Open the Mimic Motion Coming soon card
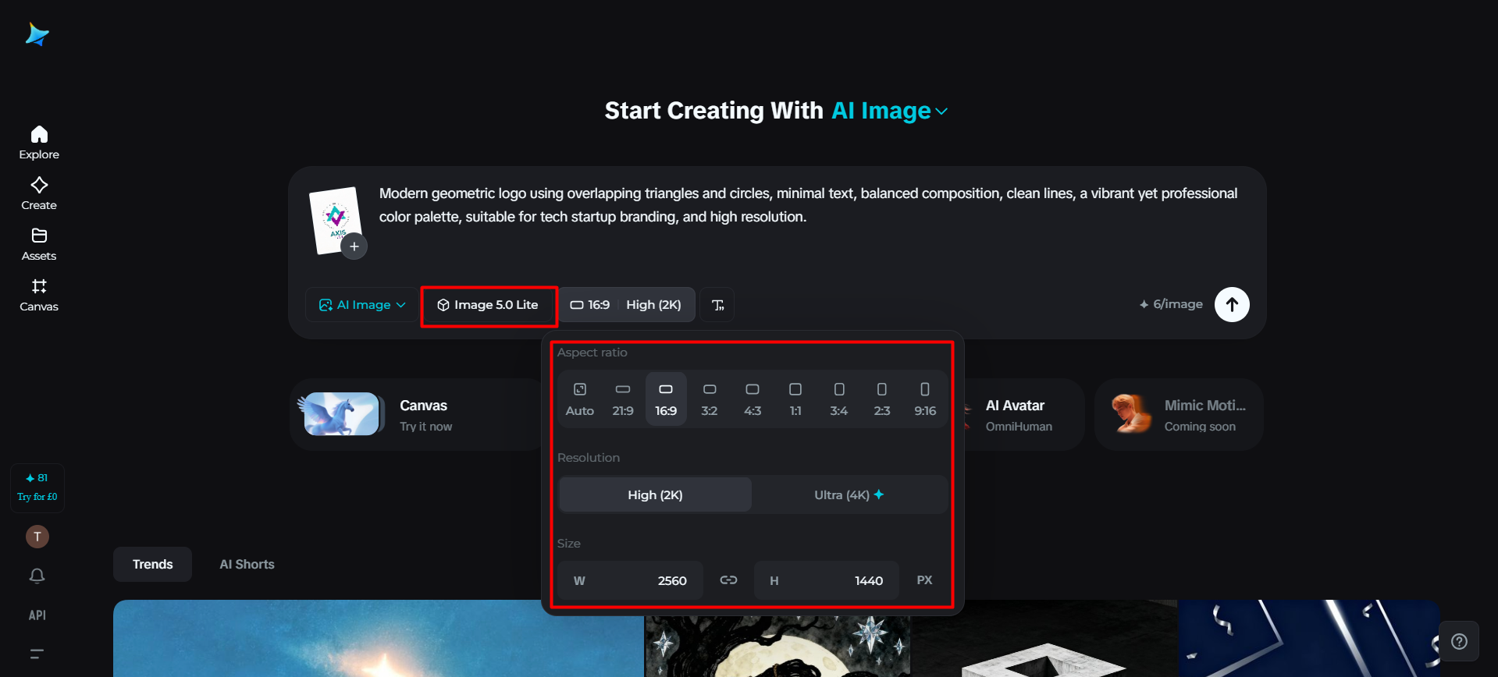Screen dimensions: 1498x677 [1179, 414]
